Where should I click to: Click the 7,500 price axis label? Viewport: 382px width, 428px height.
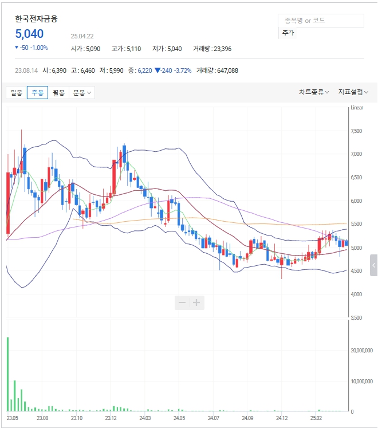pos(356,131)
